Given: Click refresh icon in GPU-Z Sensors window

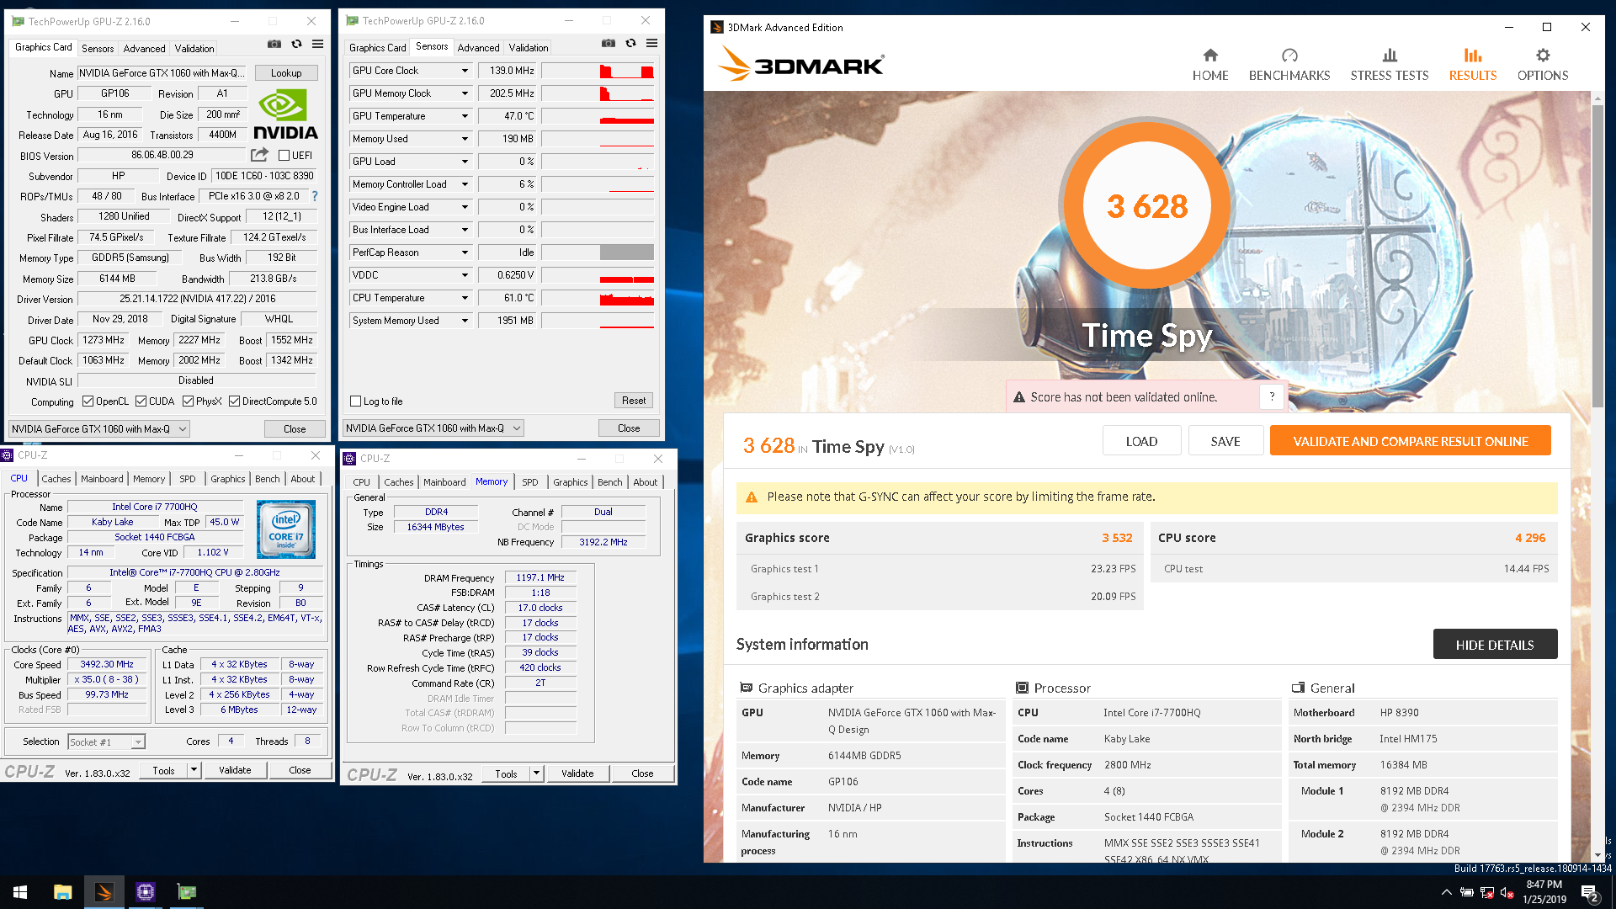Looking at the screenshot, I should [x=630, y=43].
